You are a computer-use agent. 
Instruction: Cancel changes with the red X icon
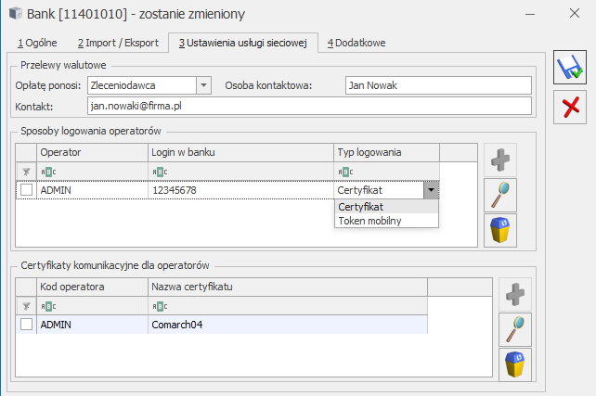pyautogui.click(x=569, y=107)
